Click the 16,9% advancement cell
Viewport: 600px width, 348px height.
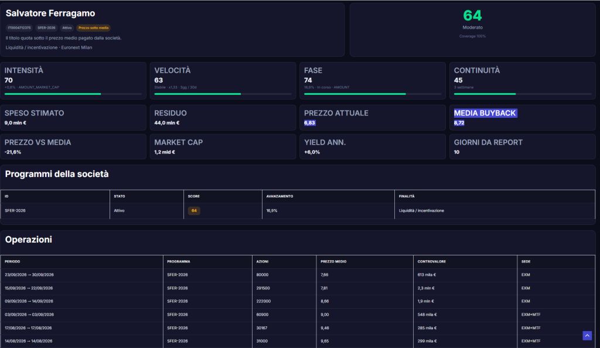(x=272, y=211)
